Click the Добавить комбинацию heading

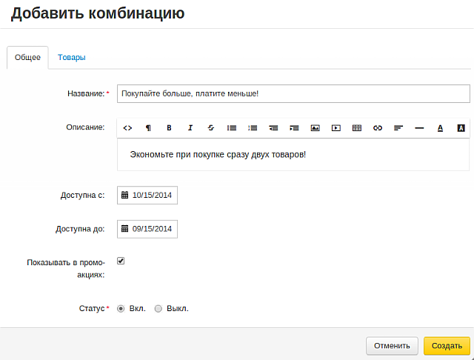98,13
